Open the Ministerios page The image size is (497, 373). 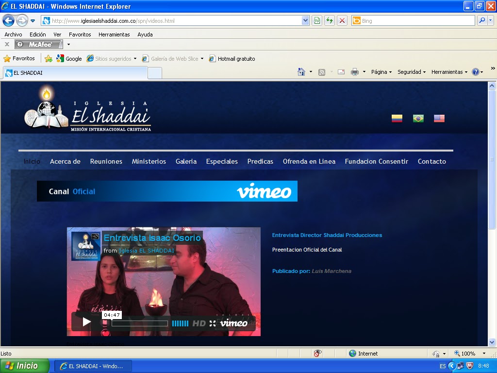(x=149, y=161)
